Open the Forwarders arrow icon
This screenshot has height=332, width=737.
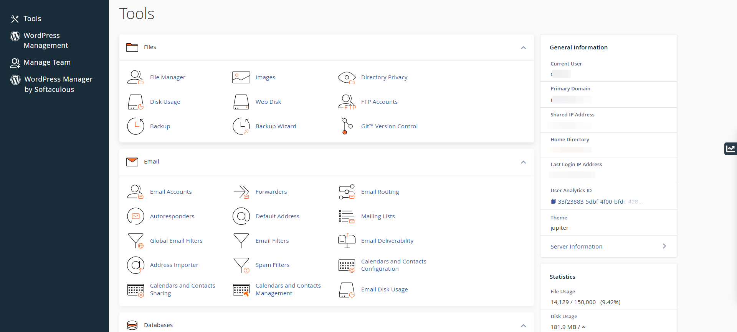click(x=241, y=192)
